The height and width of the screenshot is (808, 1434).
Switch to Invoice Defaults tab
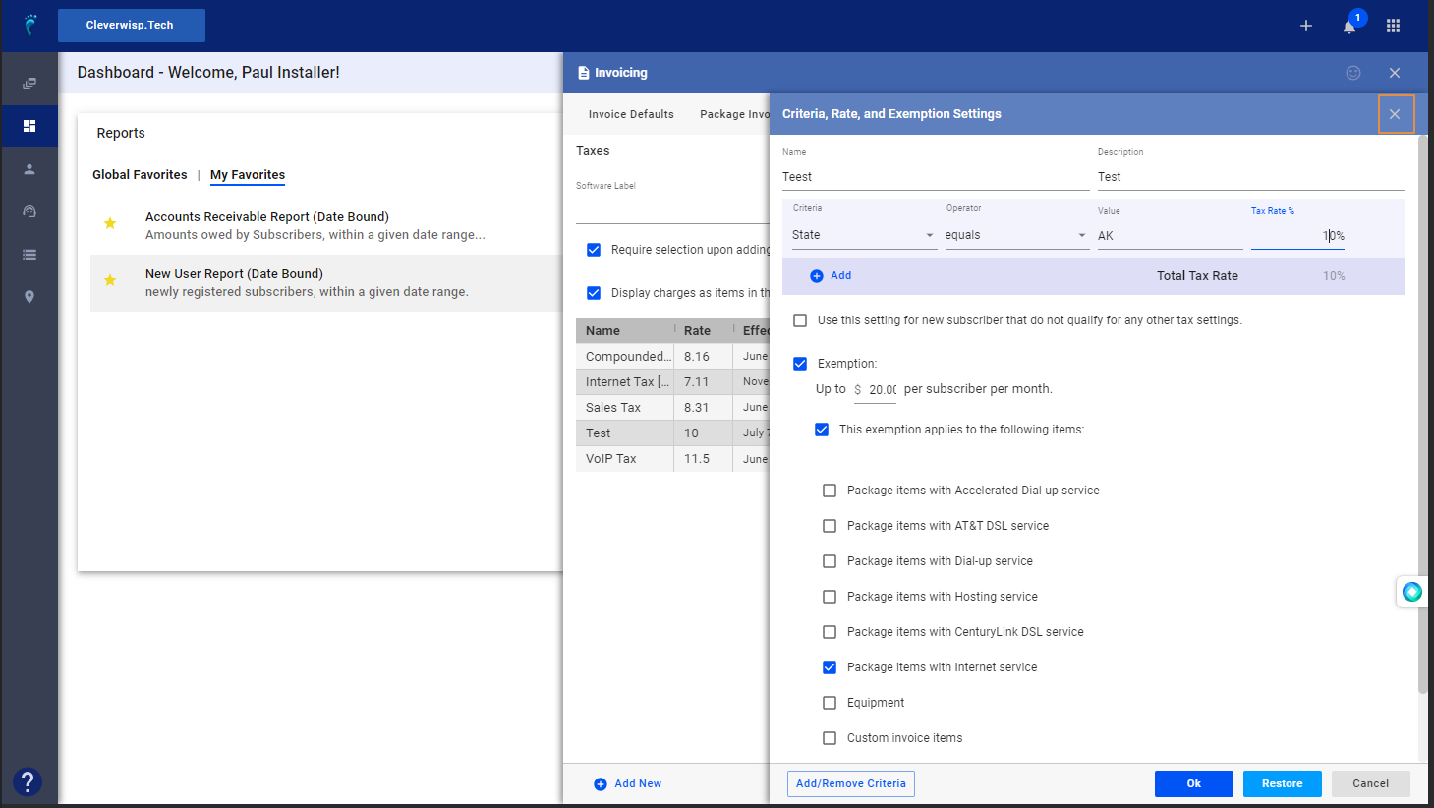point(631,114)
